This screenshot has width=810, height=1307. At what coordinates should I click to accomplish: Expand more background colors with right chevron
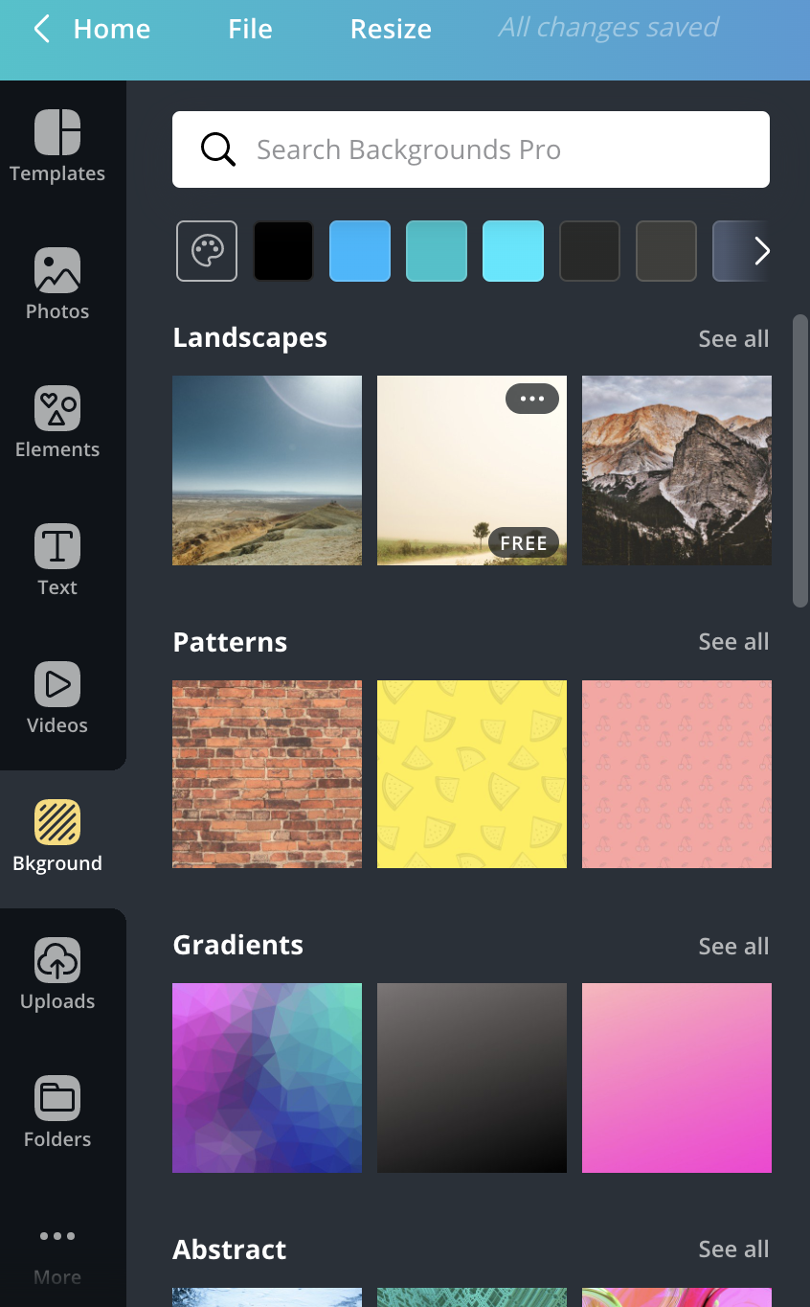point(761,251)
